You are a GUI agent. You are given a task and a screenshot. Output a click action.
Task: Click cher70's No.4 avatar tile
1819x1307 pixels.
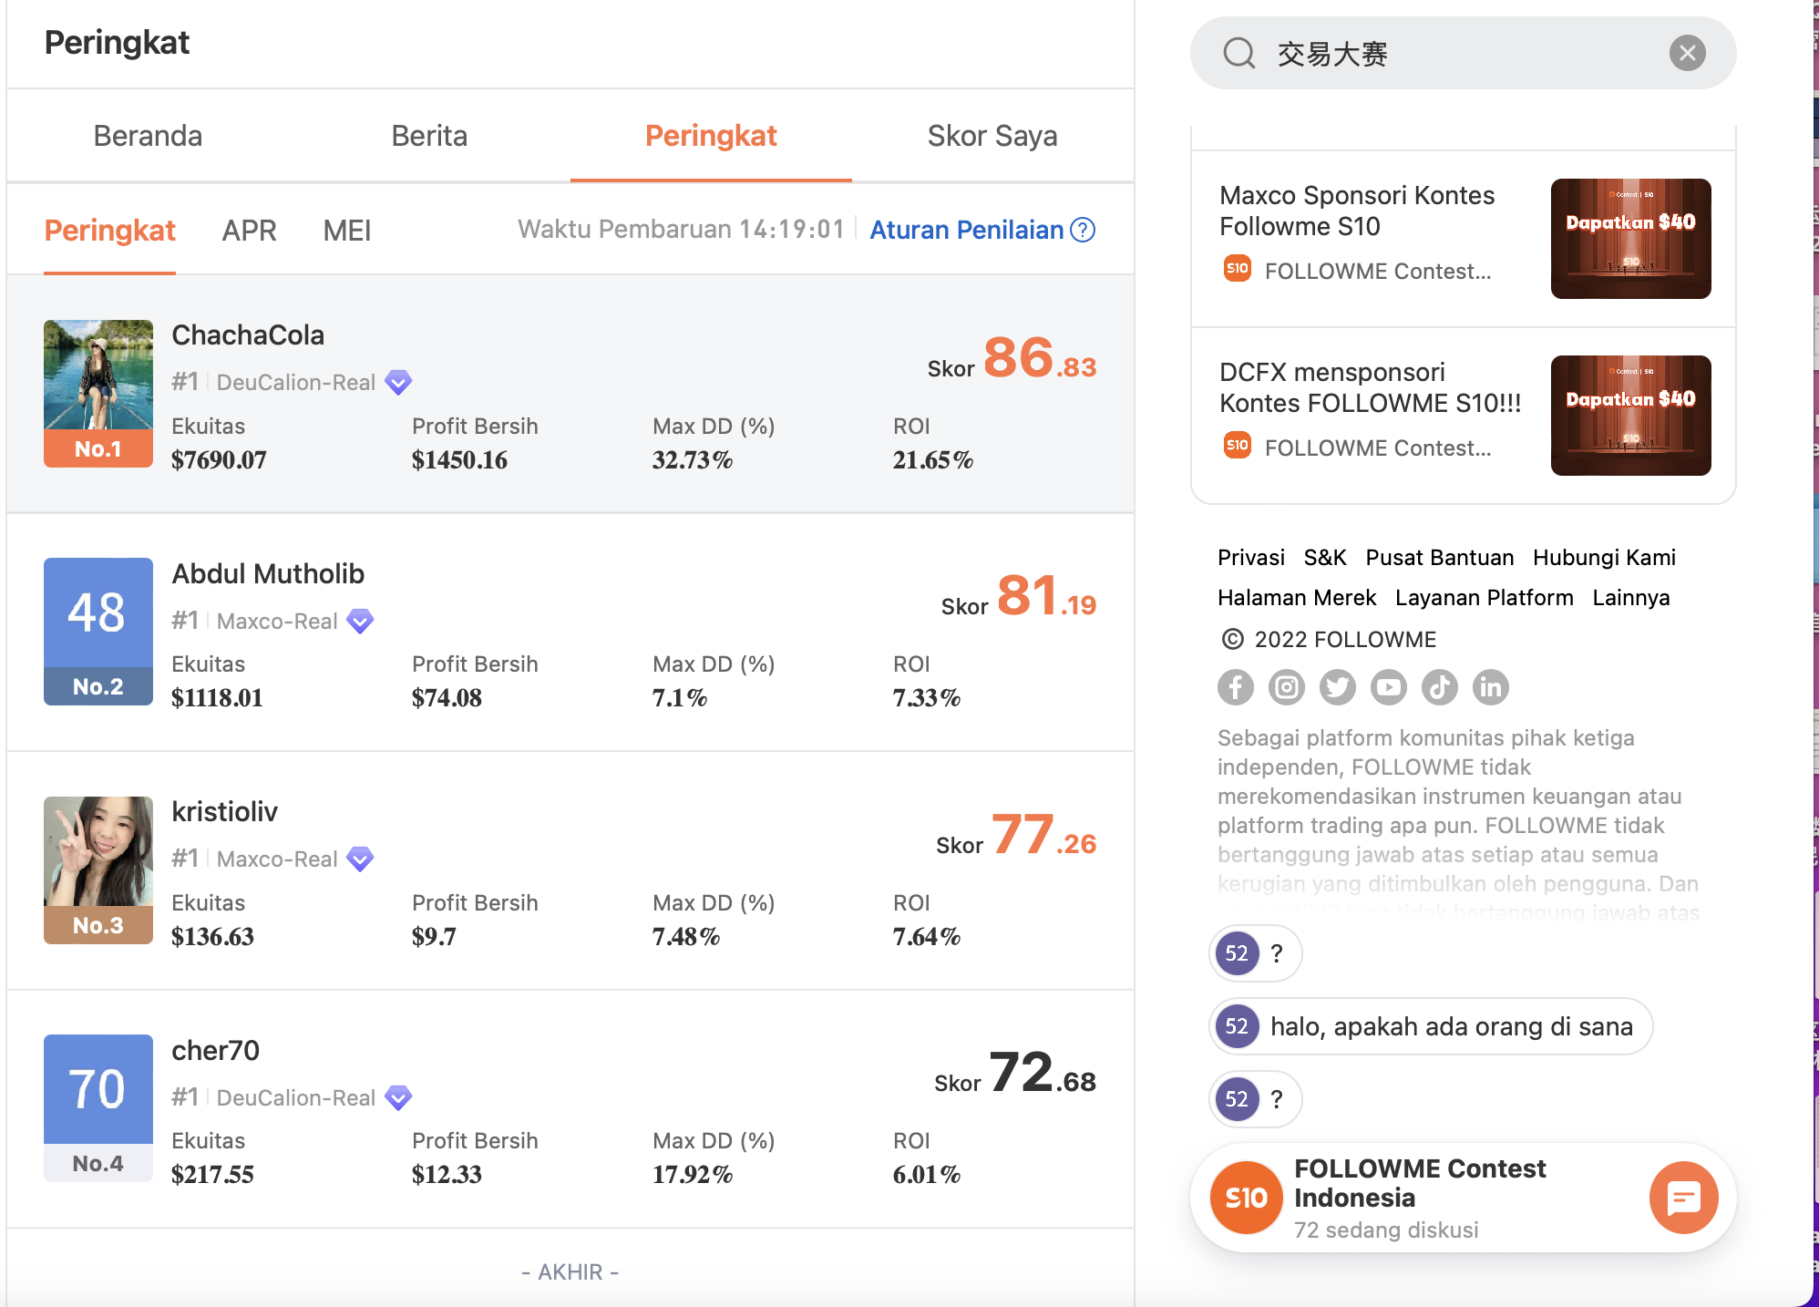(x=98, y=1107)
